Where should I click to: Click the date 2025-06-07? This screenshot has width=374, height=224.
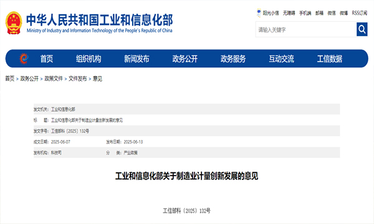[x=60, y=142]
